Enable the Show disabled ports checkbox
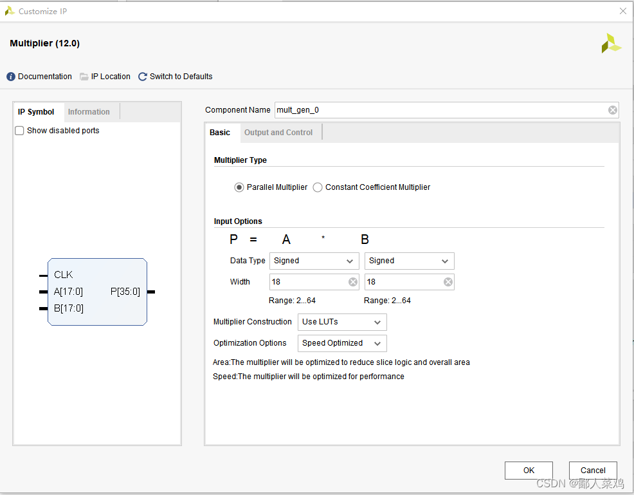 tap(19, 130)
